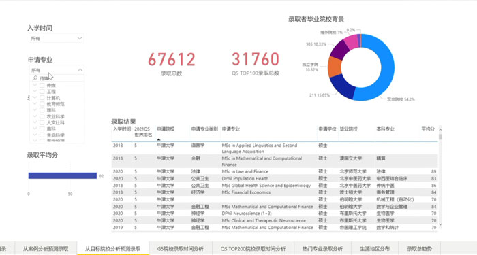The height and width of the screenshot is (255, 477).
Task: Select the MSc in Applied Linguistics cell
Action: (x=259, y=148)
